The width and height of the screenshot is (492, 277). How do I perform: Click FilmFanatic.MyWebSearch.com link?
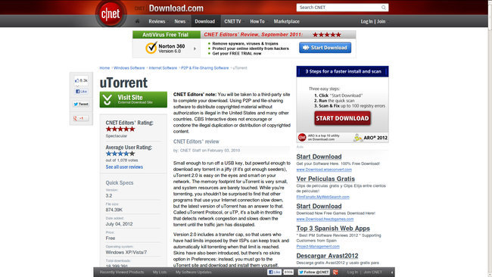[x=322, y=197]
